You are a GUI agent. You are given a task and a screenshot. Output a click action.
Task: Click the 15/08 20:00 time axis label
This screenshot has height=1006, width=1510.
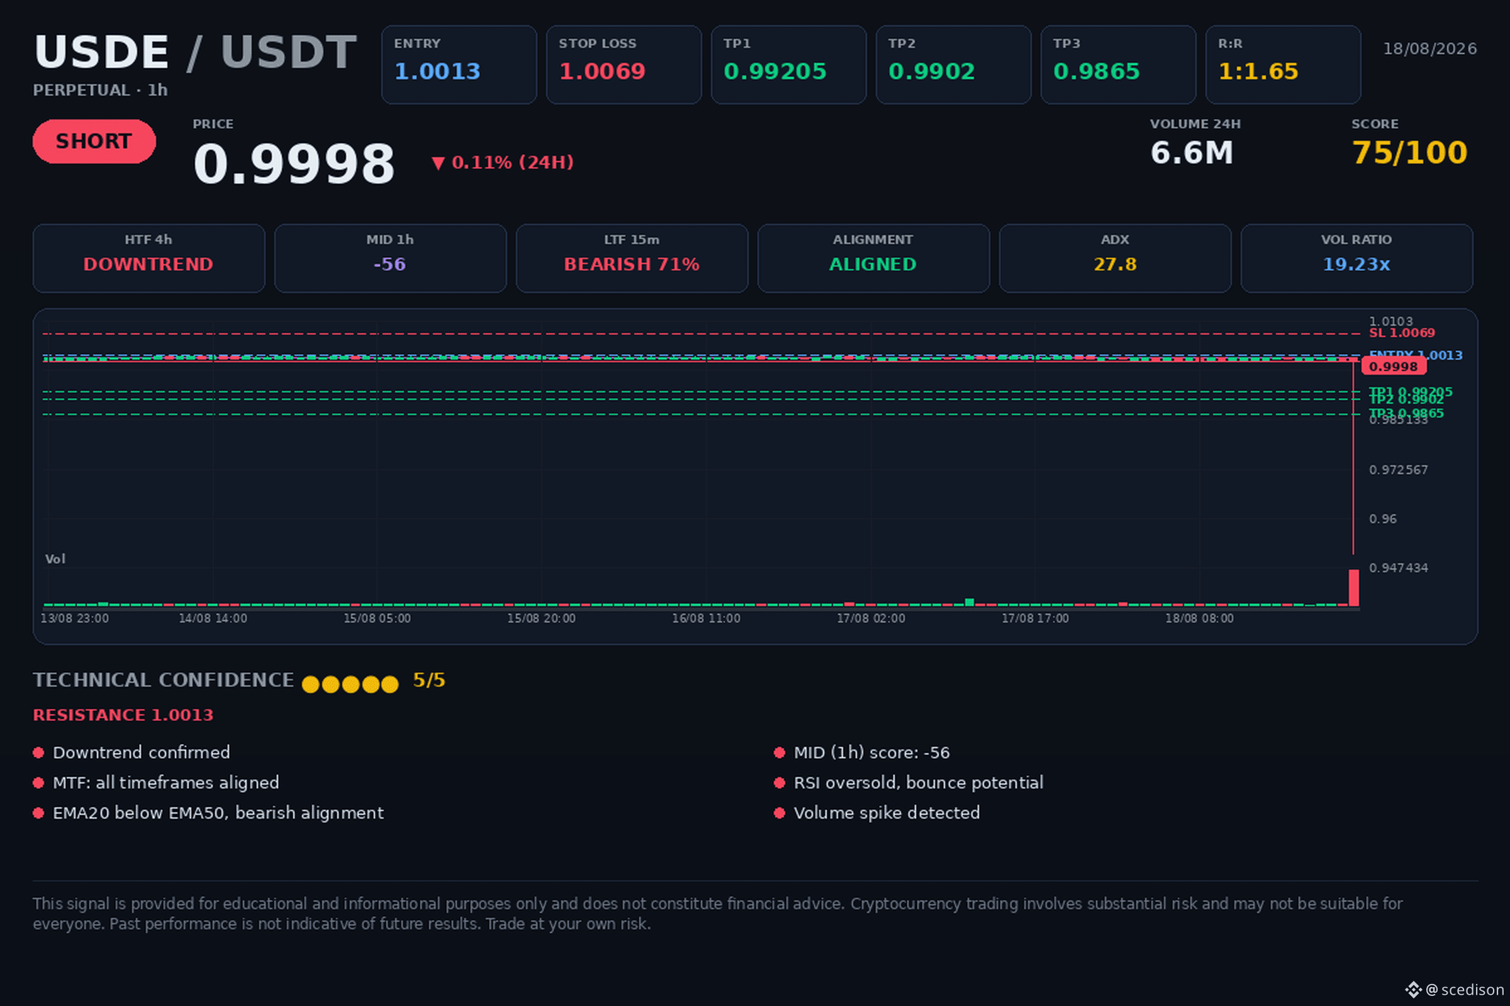click(x=541, y=619)
